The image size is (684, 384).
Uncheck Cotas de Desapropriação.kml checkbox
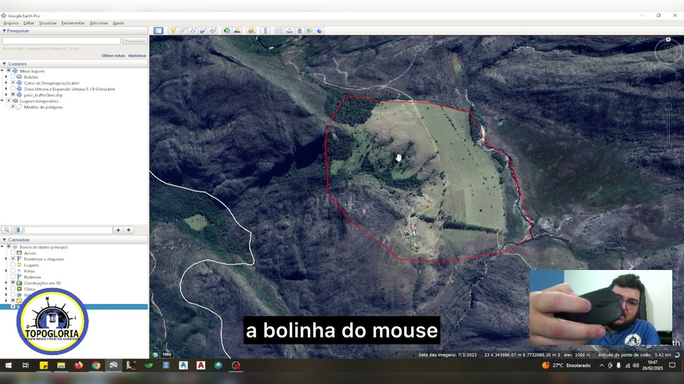[x=13, y=83]
